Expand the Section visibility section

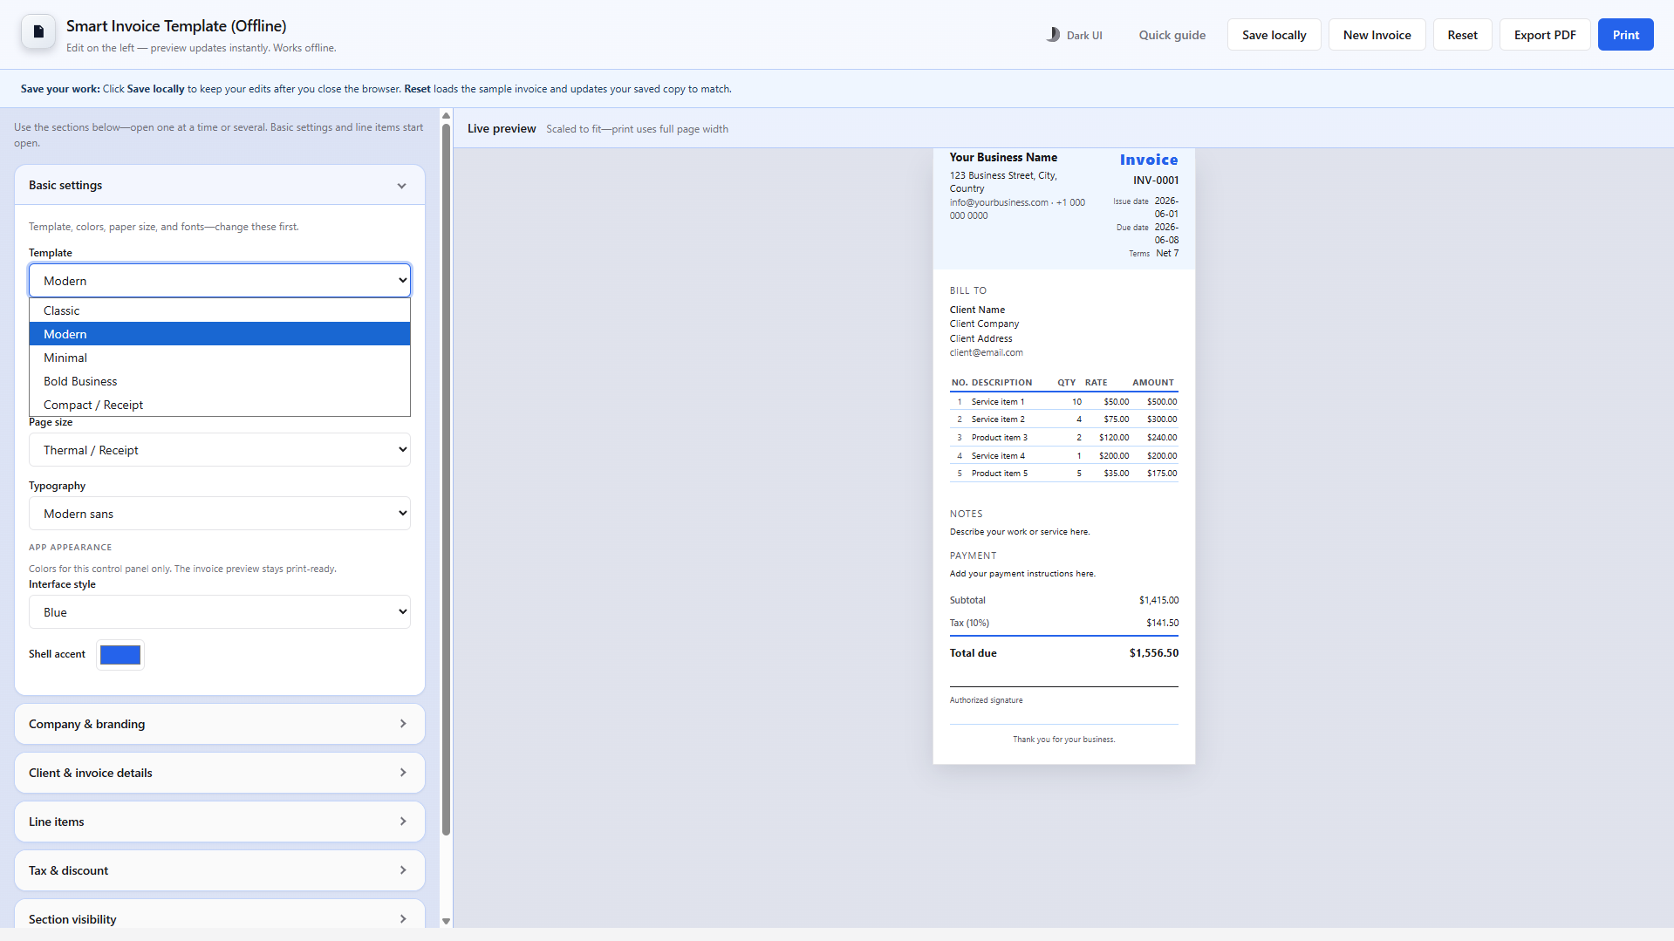[219, 918]
